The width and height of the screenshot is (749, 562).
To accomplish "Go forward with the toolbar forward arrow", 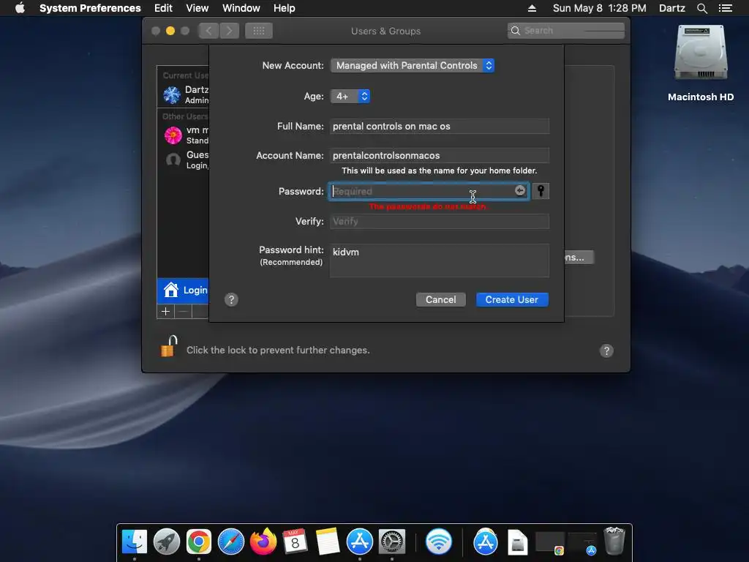I will [229, 31].
